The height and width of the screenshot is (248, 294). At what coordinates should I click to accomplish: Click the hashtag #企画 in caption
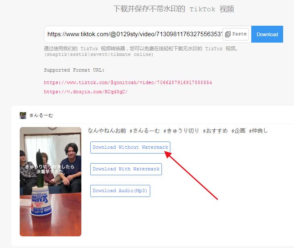[x=238, y=131]
